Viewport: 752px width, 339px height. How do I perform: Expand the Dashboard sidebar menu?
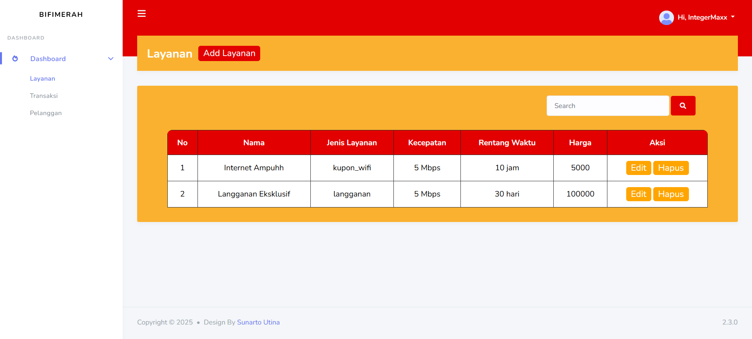pos(48,59)
